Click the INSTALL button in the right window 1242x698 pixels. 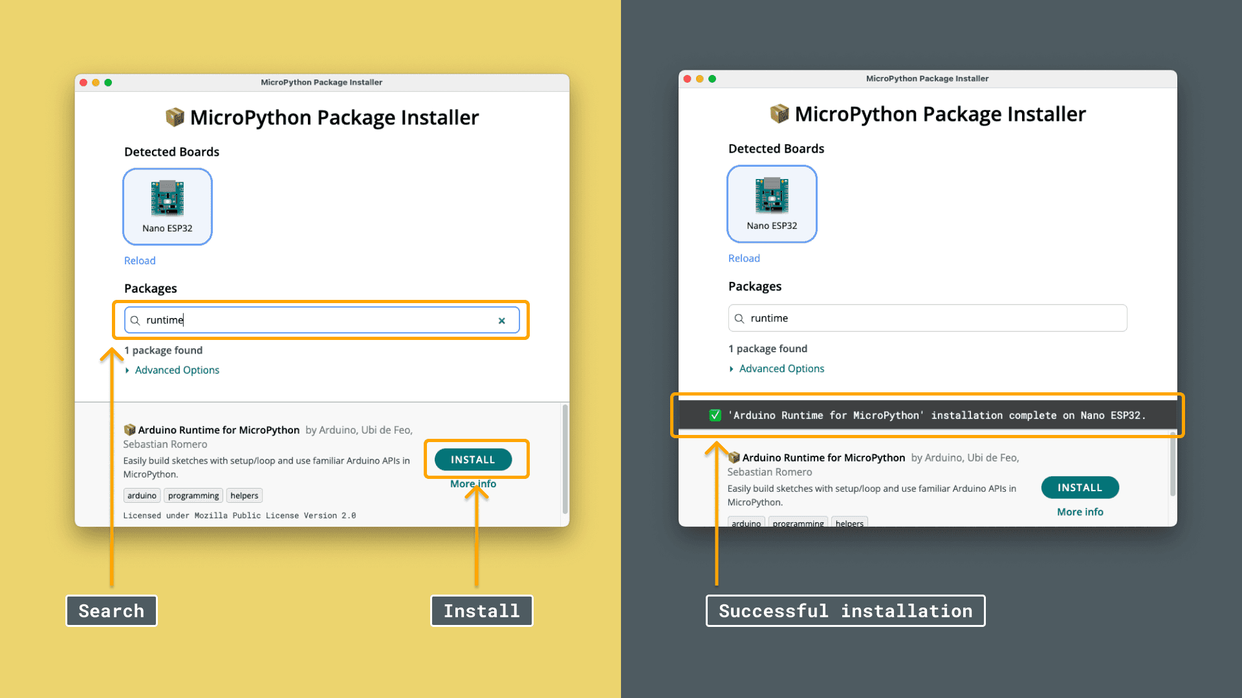(x=1080, y=487)
